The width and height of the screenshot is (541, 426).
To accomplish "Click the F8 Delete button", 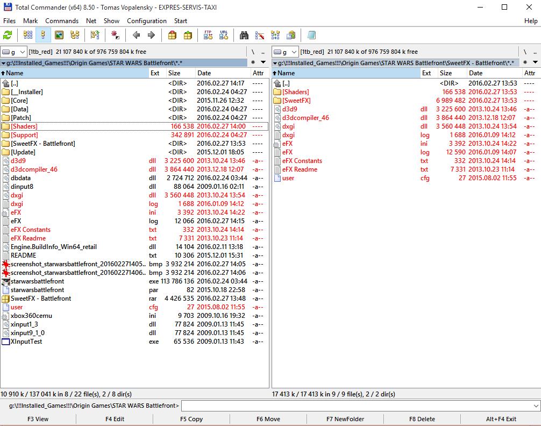I will pos(422,419).
